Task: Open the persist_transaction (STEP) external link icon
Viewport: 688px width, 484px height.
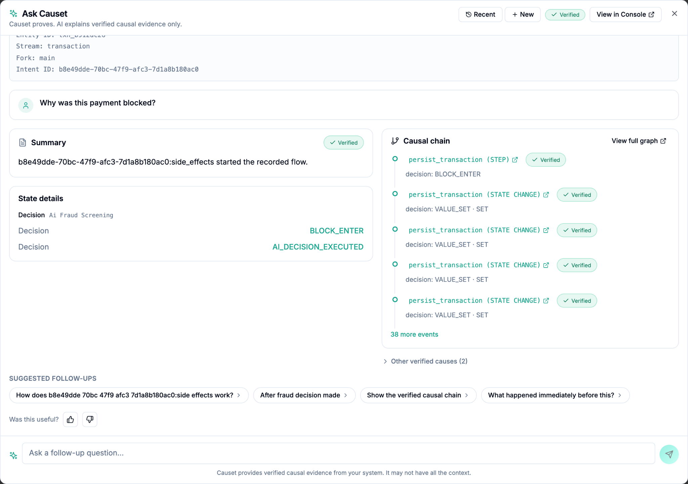Action: pyautogui.click(x=515, y=160)
